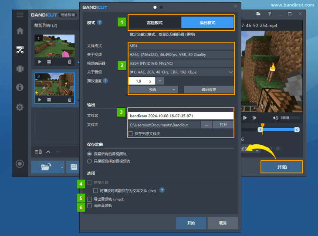
Task: Click the start handle on the trim bar
Action: pyautogui.click(x=260, y=130)
